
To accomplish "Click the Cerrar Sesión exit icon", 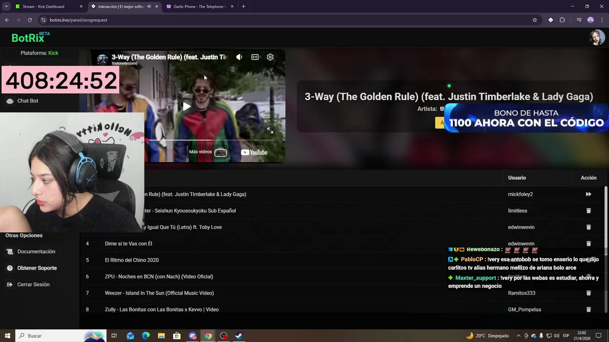I will (x=10, y=285).
